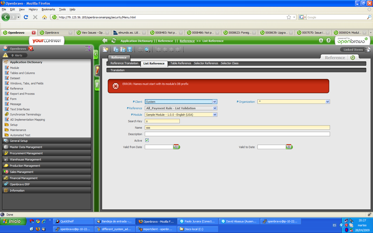Viewport: 373px width, 233px height.
Task: Open Windows, Tabs, and Fields item
Action: click(x=27, y=83)
